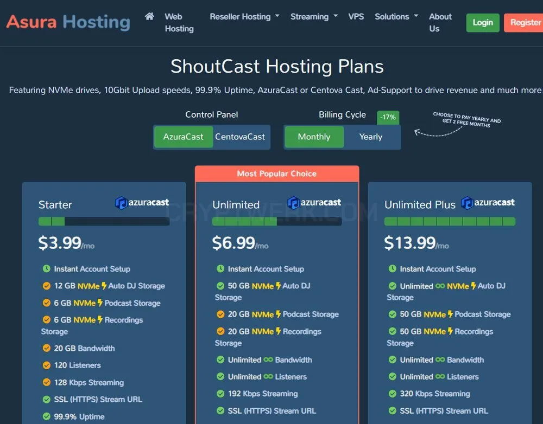Click the Unlimited Plus plan title

(420, 205)
